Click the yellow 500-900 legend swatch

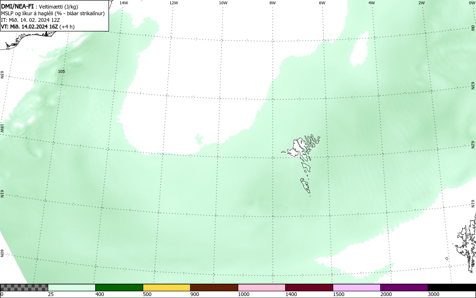tap(167, 288)
